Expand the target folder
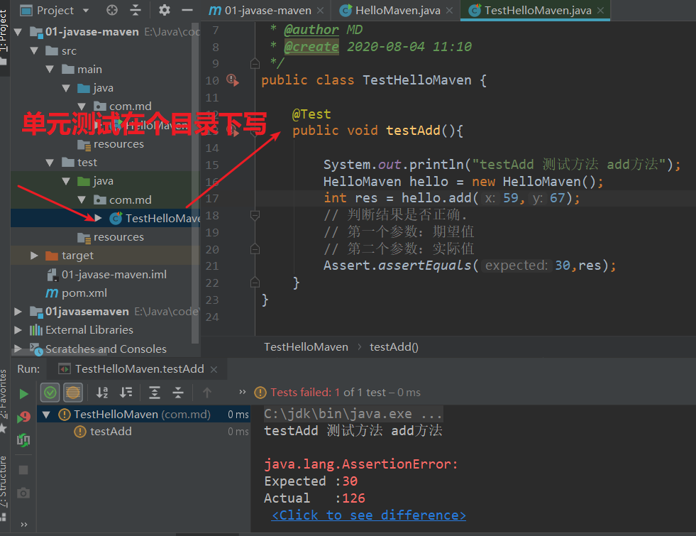 pos(35,256)
